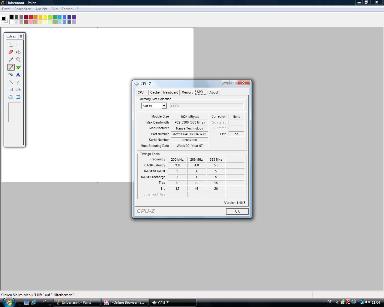The width and height of the screenshot is (384, 307).
Task: Choose the Airbrush spray tool
Action: (11, 75)
